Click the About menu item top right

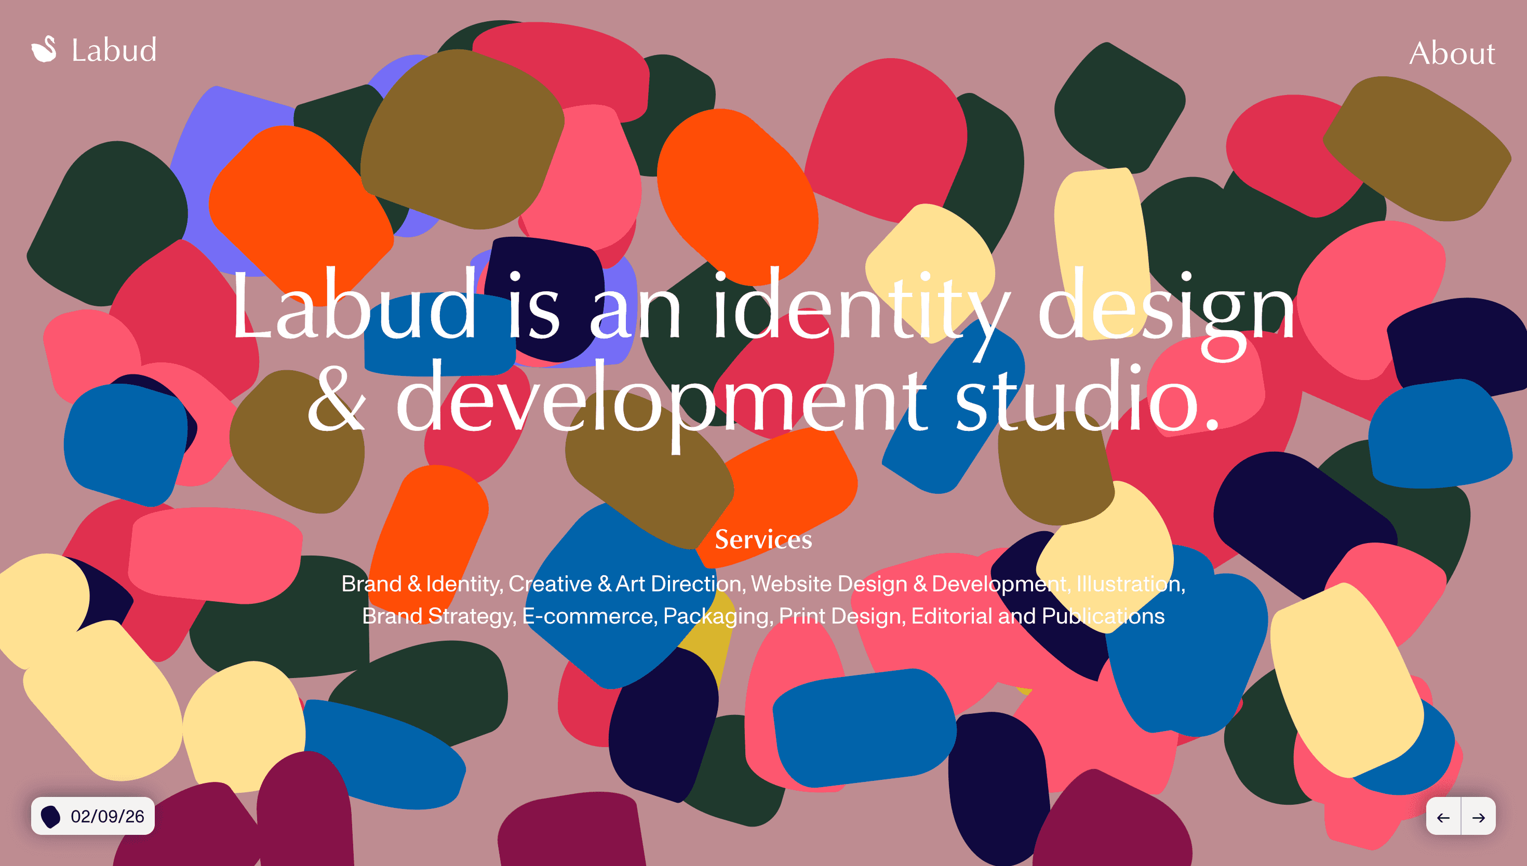pyautogui.click(x=1453, y=53)
